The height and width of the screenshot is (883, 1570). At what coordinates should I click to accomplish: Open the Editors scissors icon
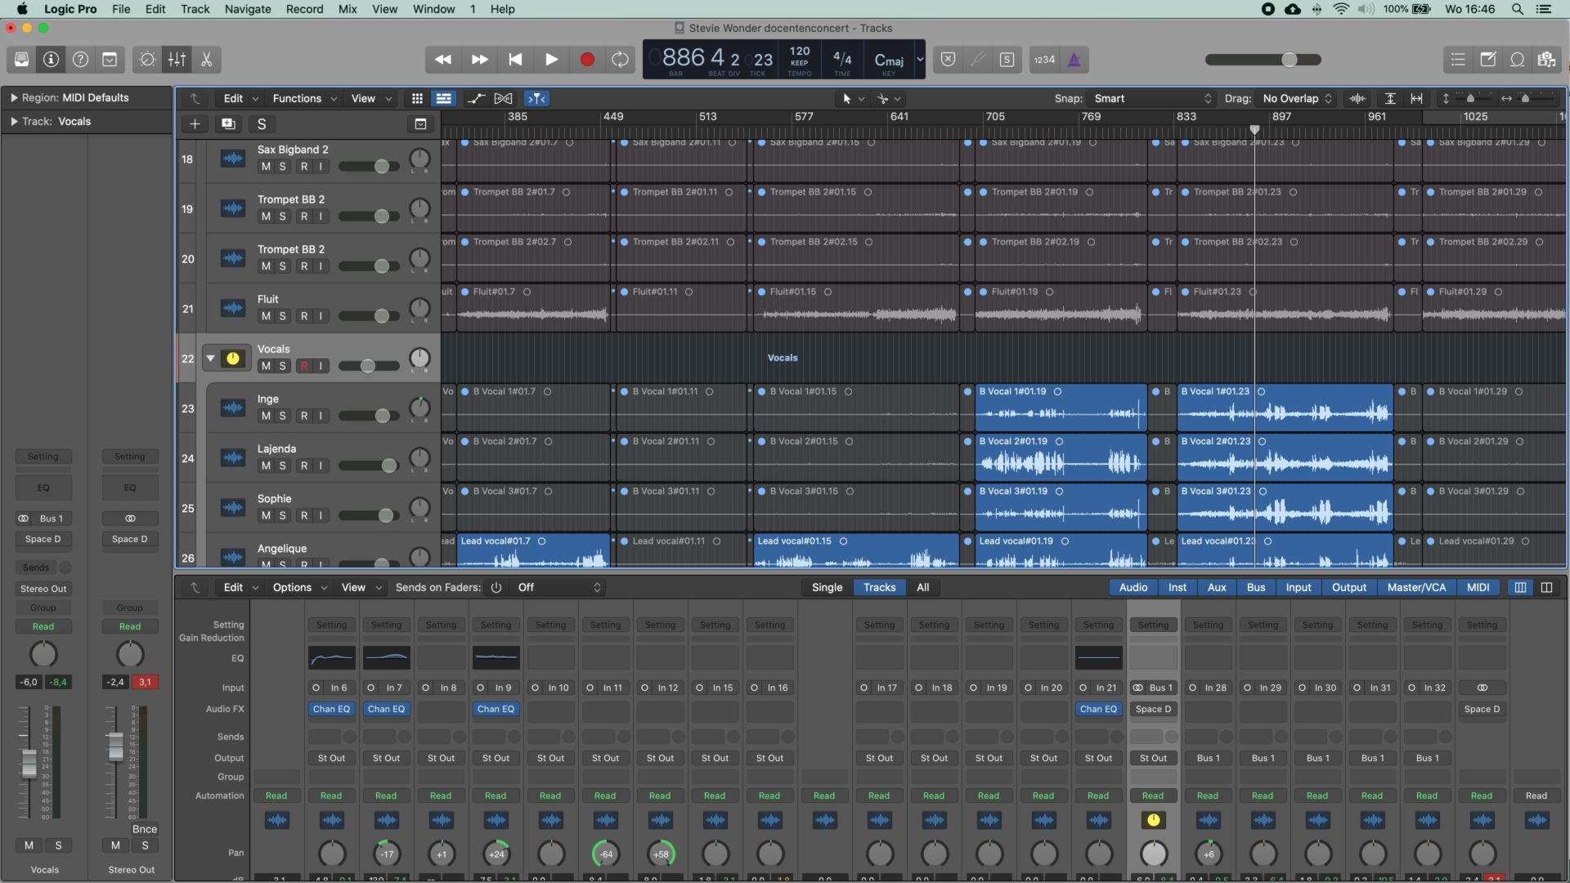click(x=206, y=60)
